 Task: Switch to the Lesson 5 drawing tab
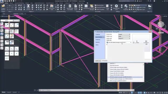(16, 14)
